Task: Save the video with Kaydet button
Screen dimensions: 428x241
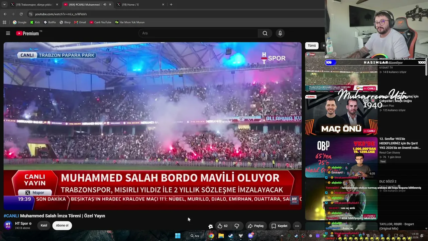Action: pos(279,226)
